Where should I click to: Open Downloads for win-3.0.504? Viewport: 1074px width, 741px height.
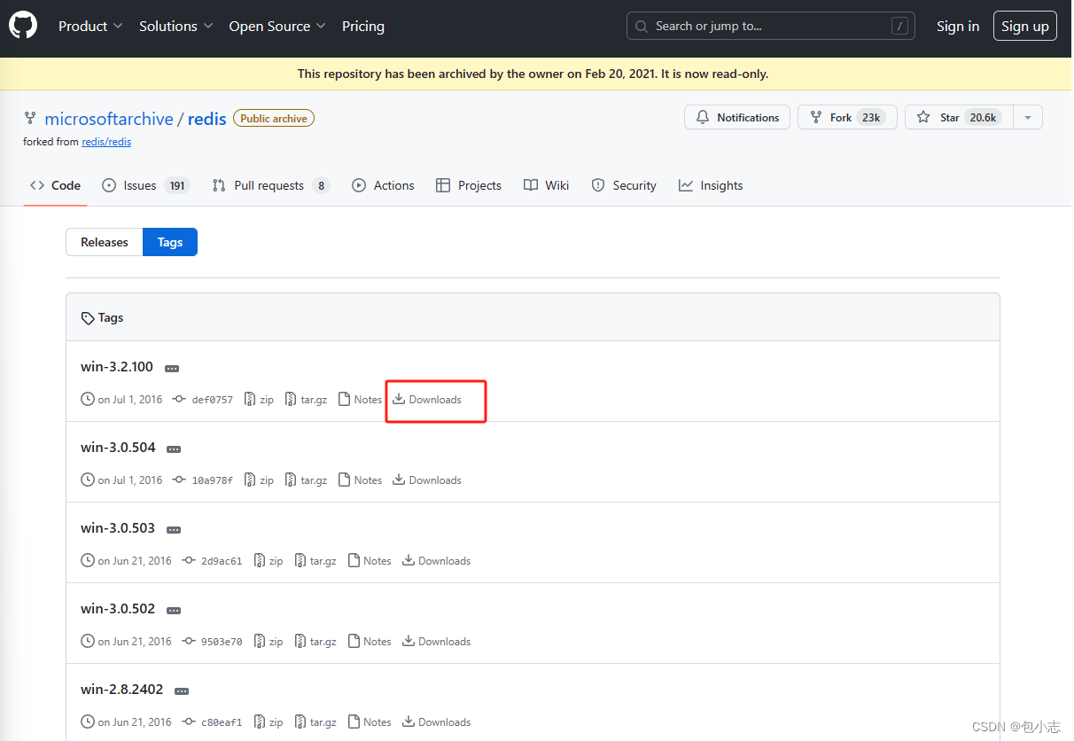coord(428,480)
